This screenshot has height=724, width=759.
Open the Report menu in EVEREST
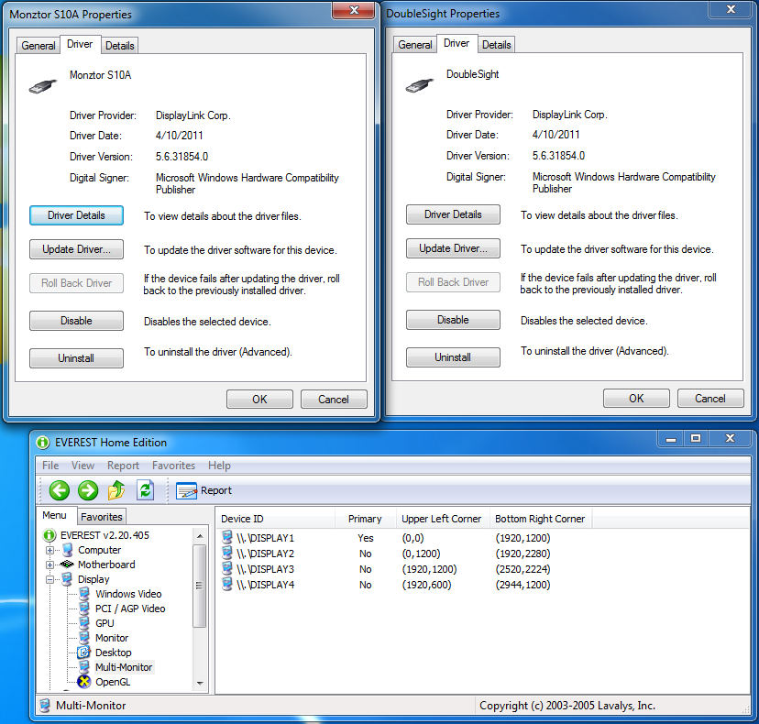[x=123, y=465]
